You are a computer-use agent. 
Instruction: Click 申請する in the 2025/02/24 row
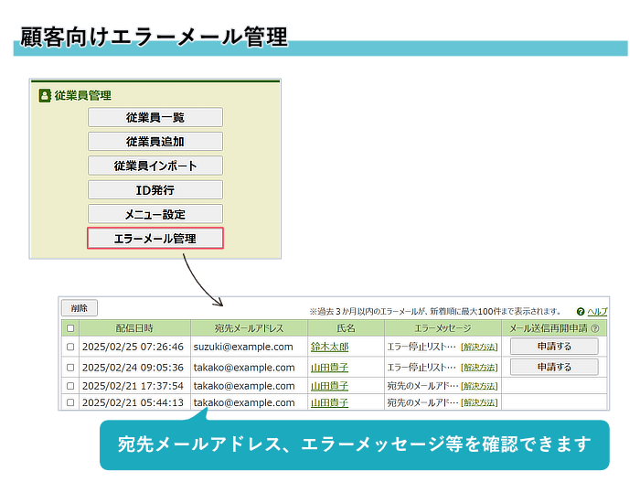point(554,367)
